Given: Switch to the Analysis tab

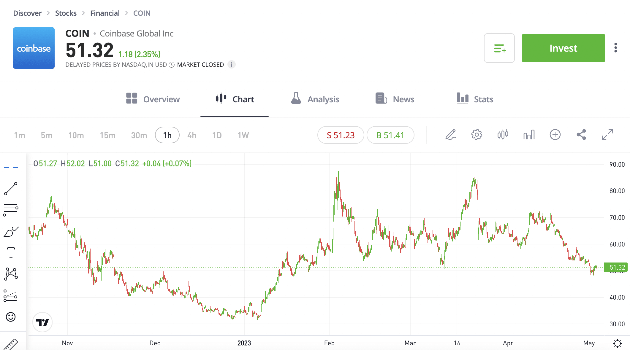Looking at the screenshot, I should (315, 99).
